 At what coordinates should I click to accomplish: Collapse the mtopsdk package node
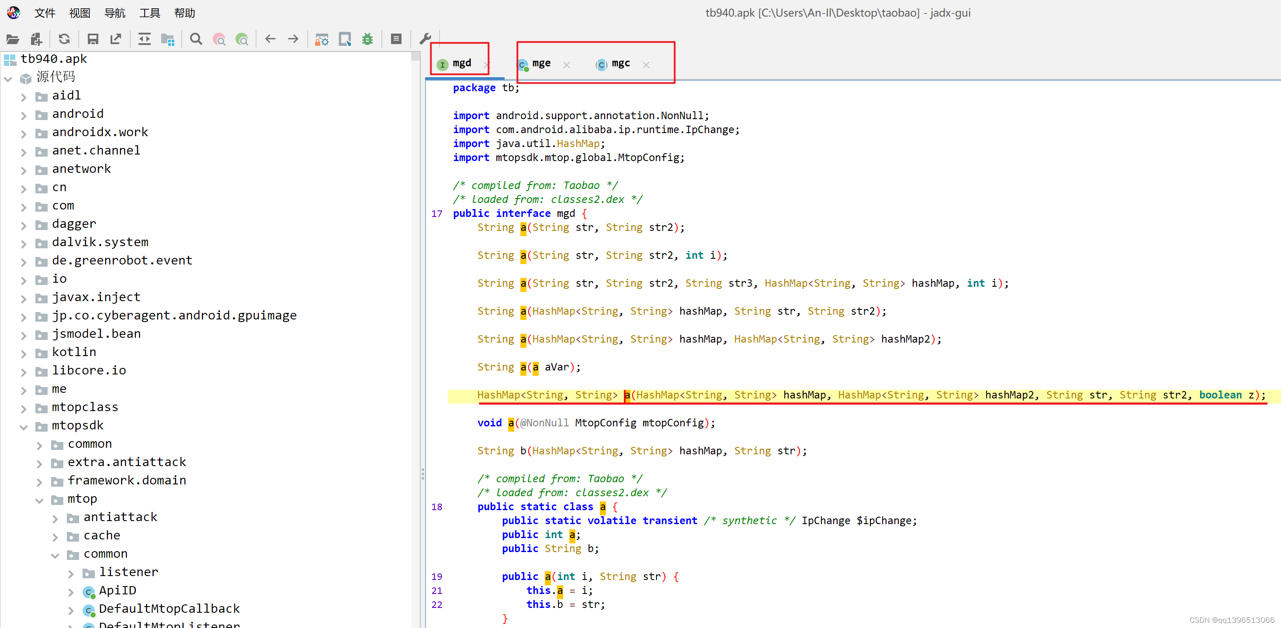pos(23,426)
